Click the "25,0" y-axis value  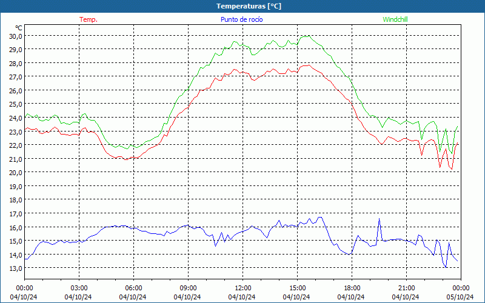click(16, 104)
